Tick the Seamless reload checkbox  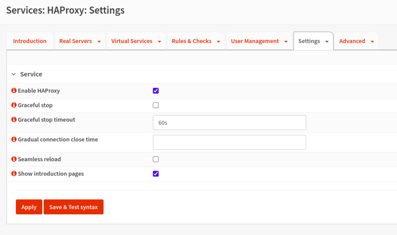[x=156, y=159]
